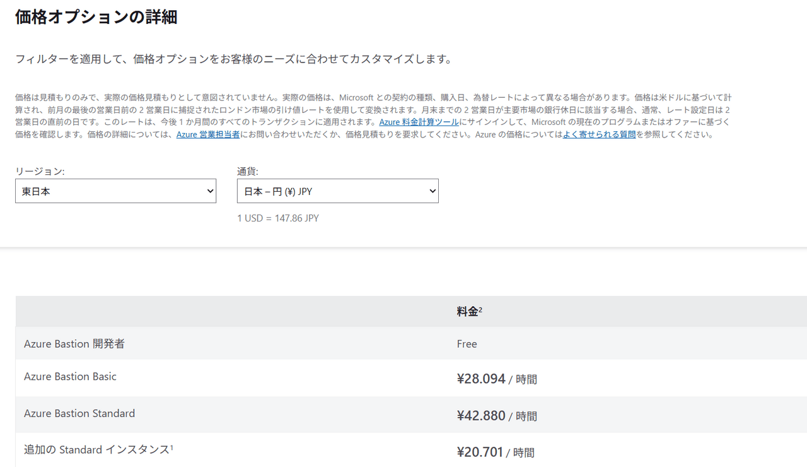Click the ¥42.880 / 時間 price
The height and width of the screenshot is (467, 807).
pyautogui.click(x=497, y=416)
